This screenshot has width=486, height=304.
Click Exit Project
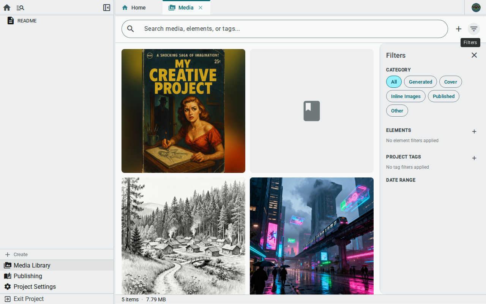coord(57,299)
